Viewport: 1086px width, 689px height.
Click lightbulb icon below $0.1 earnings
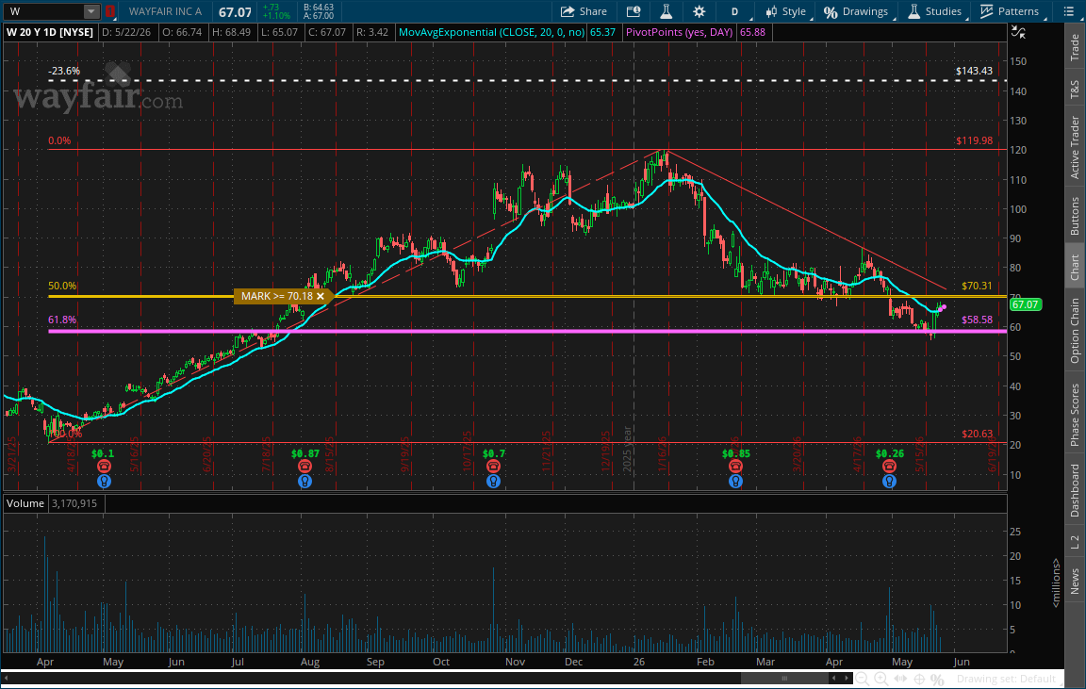pyautogui.click(x=104, y=482)
